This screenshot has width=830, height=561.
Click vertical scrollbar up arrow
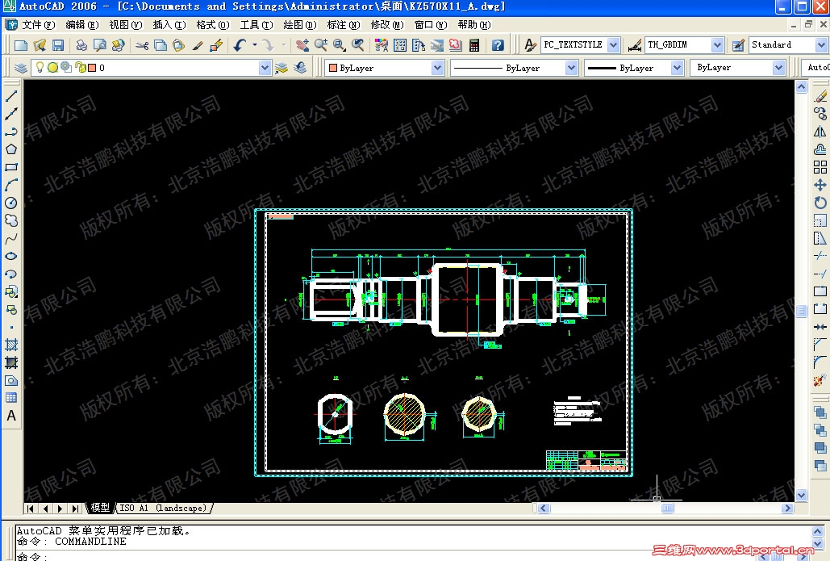(x=801, y=87)
